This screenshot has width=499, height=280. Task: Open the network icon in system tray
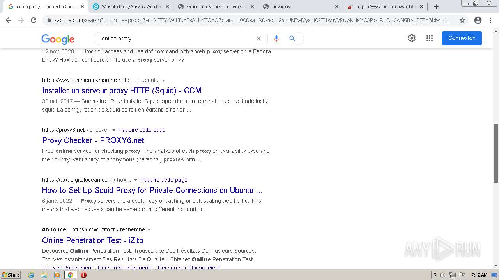453,275
